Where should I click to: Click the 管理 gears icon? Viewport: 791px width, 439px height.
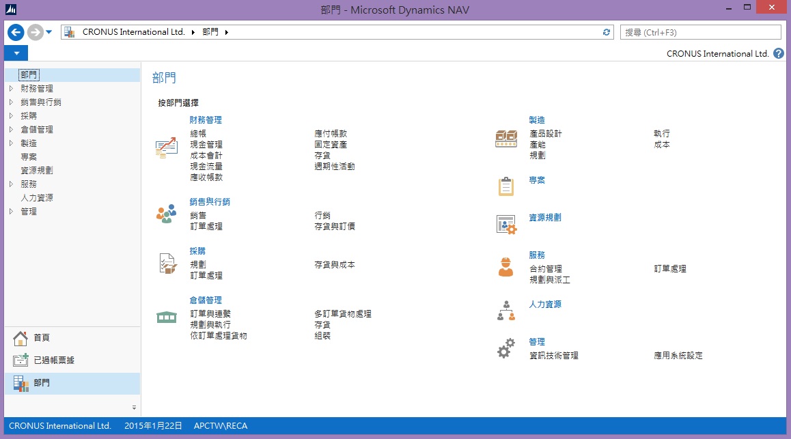pyautogui.click(x=505, y=348)
